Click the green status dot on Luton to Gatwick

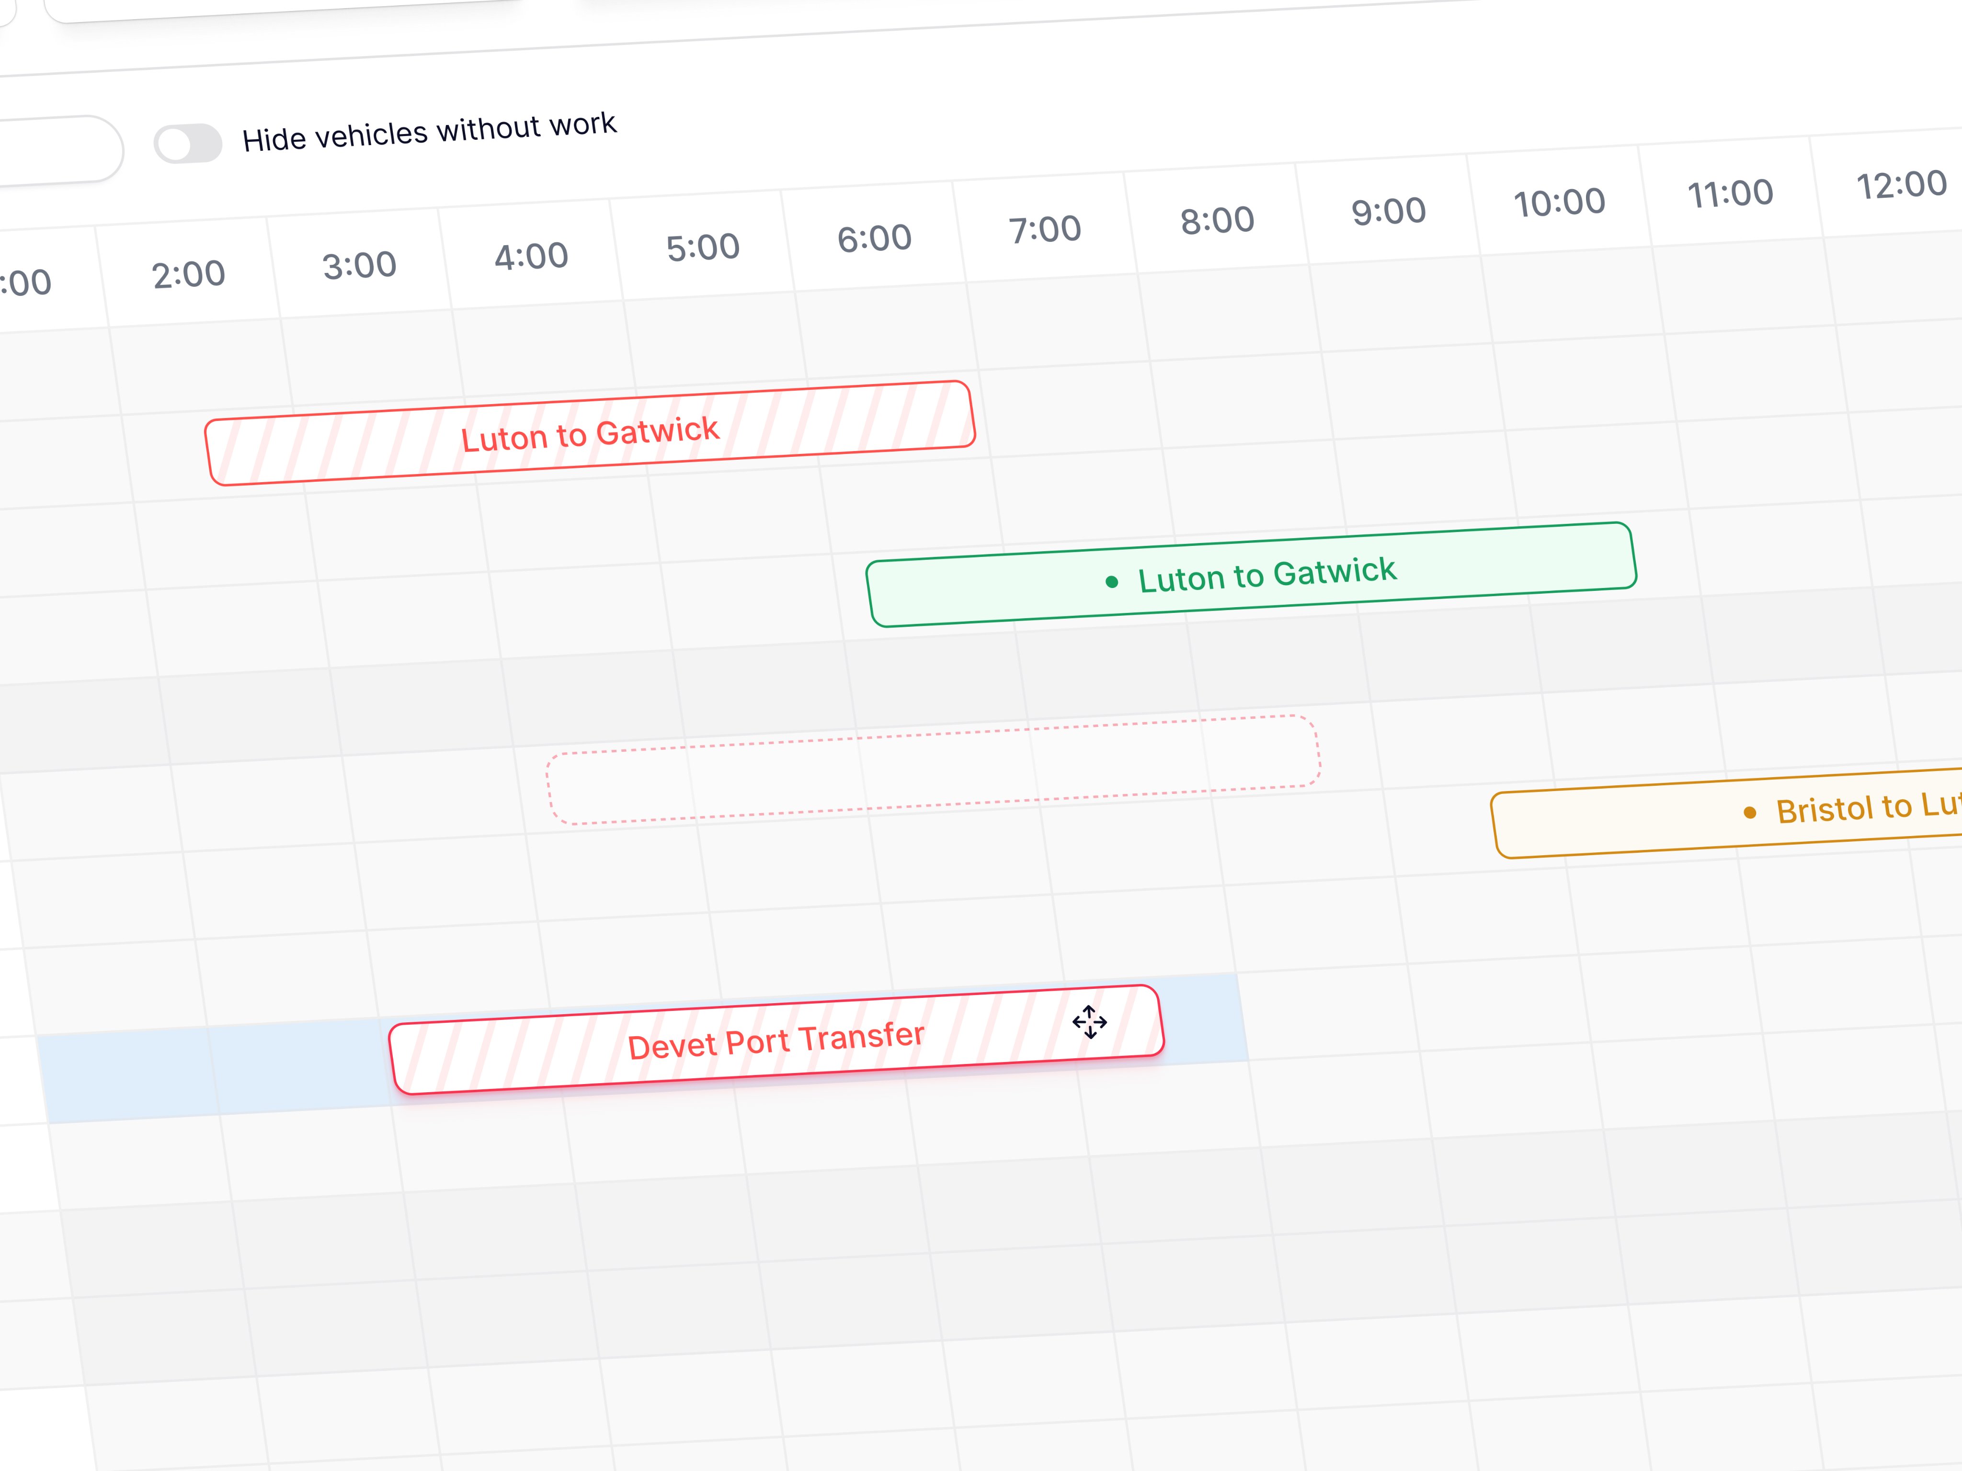[1111, 582]
